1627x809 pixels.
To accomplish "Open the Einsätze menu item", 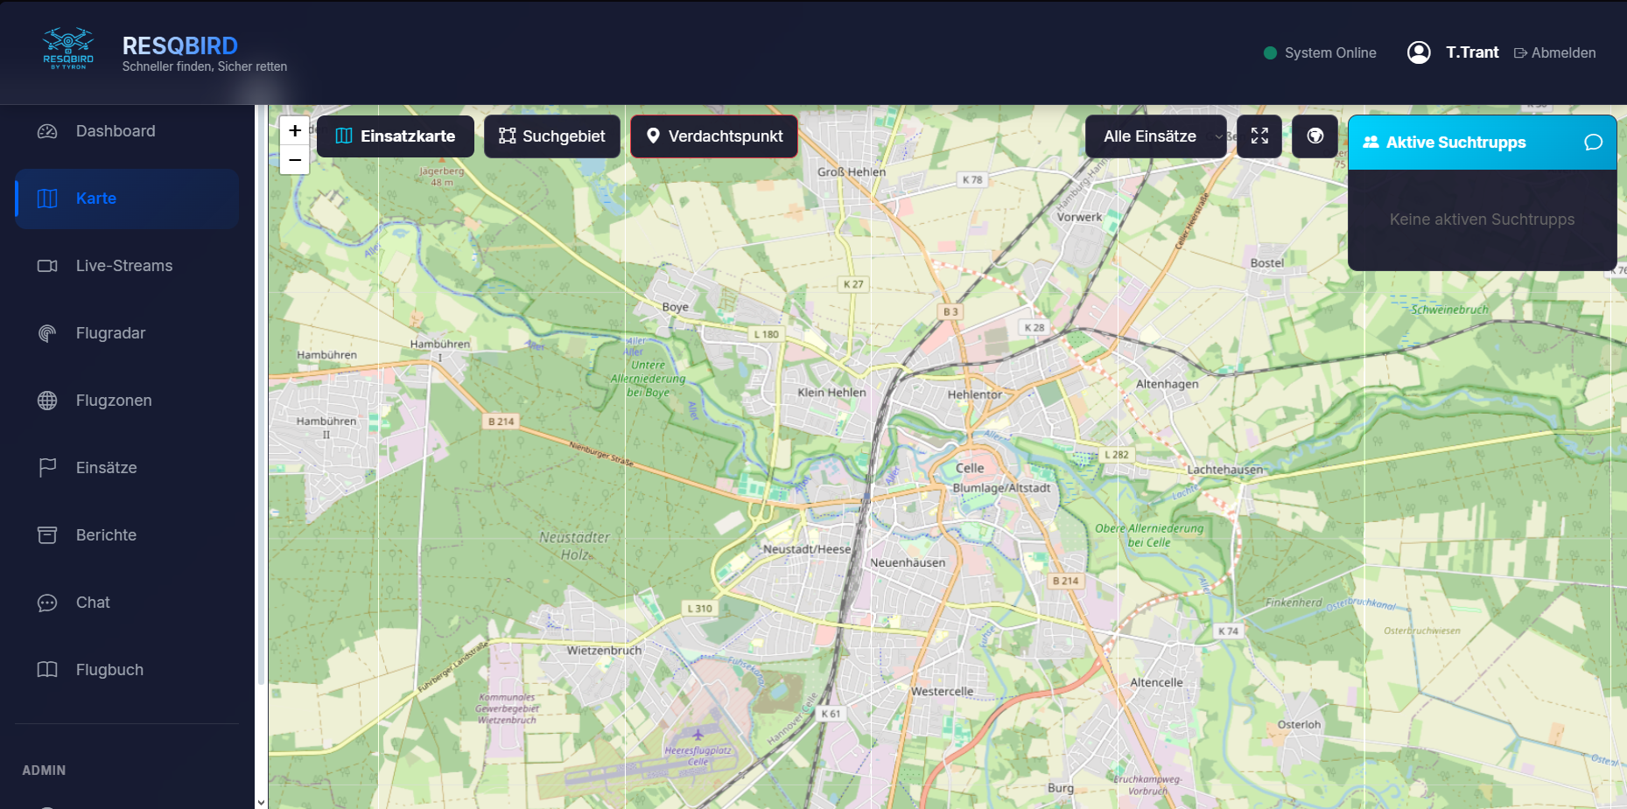I will click(106, 468).
